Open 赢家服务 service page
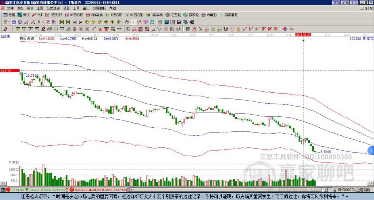The width and height of the screenshot is (374, 200). 229,15
